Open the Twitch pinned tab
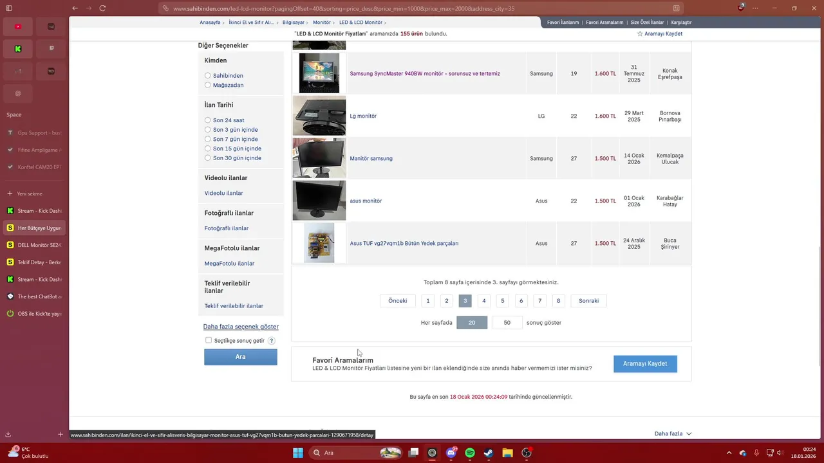 coord(51,49)
